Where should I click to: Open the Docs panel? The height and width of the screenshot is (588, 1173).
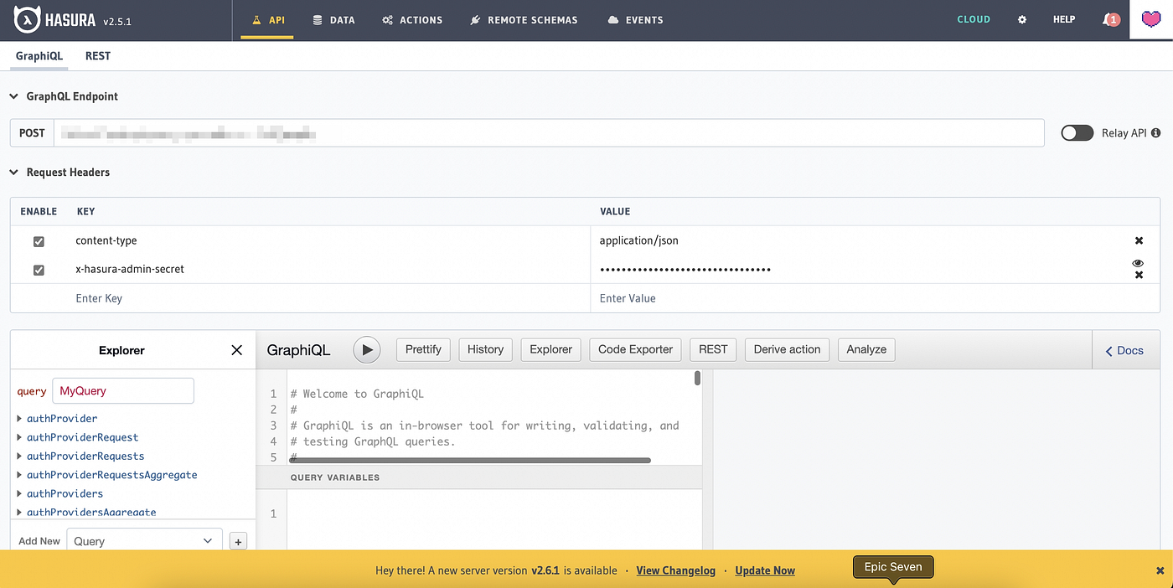point(1124,350)
